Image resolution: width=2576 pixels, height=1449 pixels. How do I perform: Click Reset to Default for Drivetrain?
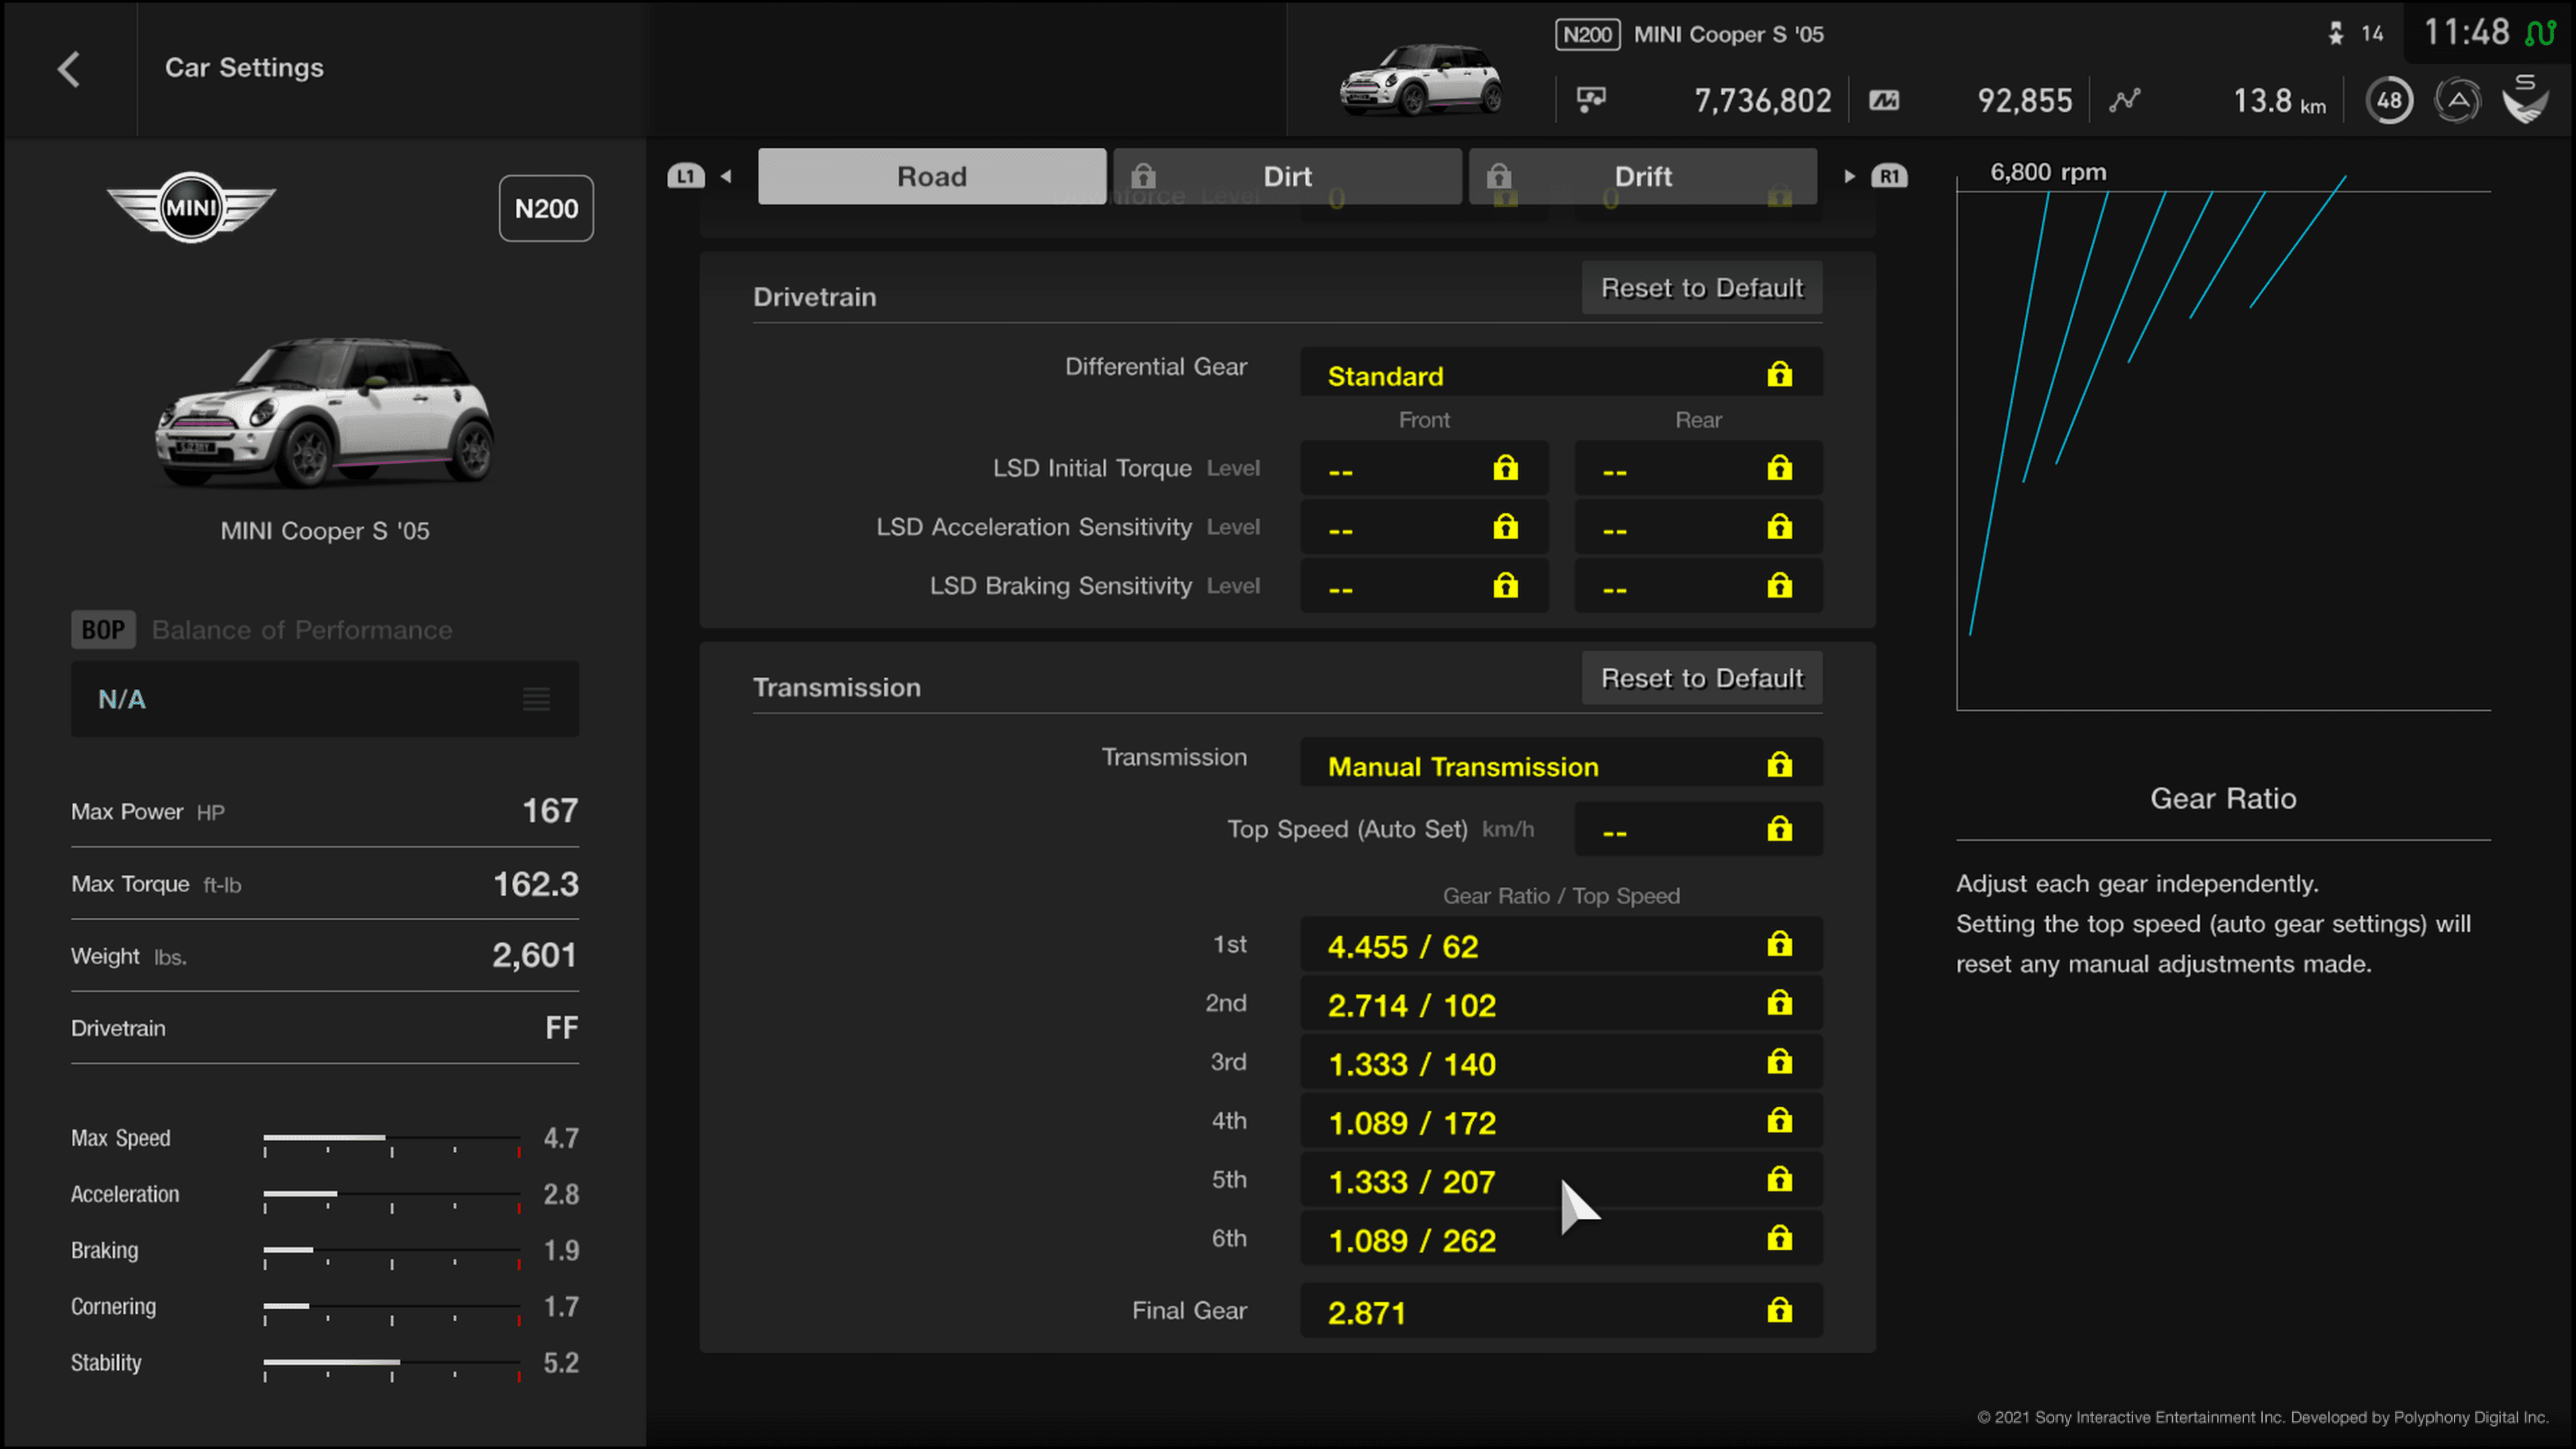pyautogui.click(x=1702, y=288)
